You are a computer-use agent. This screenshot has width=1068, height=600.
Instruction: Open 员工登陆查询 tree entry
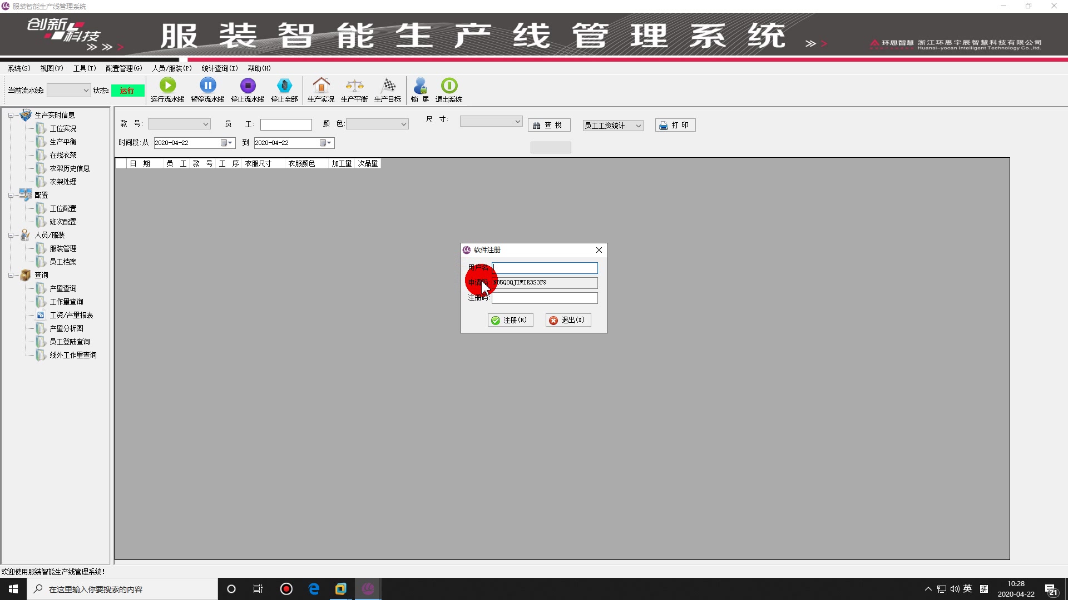70,342
